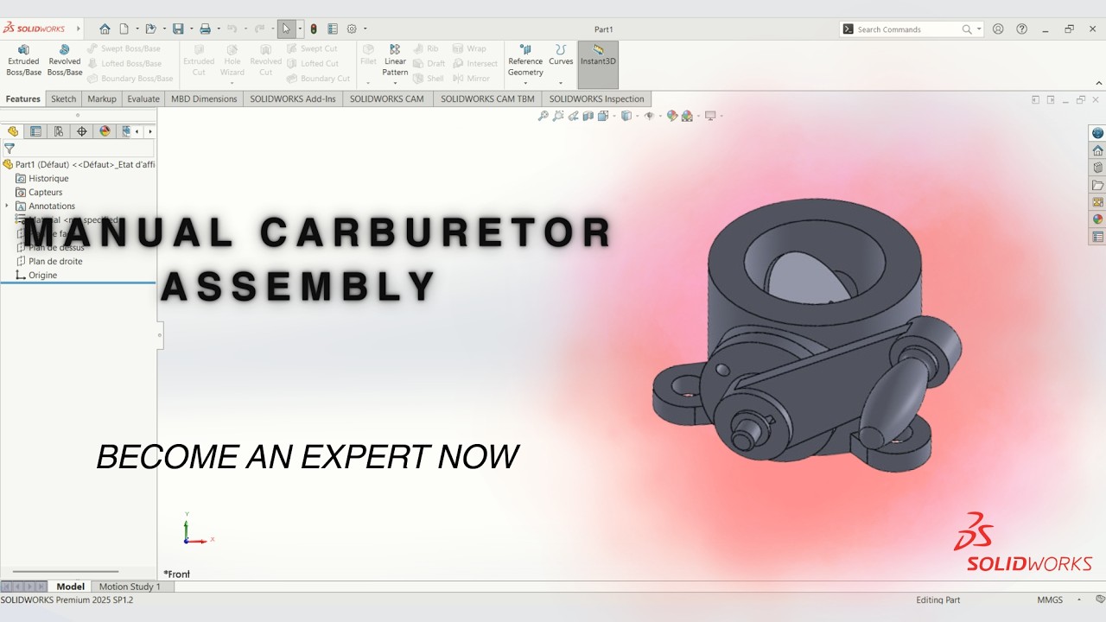
Task: Open File Properties icon next to Rebuild
Action: coord(333,29)
